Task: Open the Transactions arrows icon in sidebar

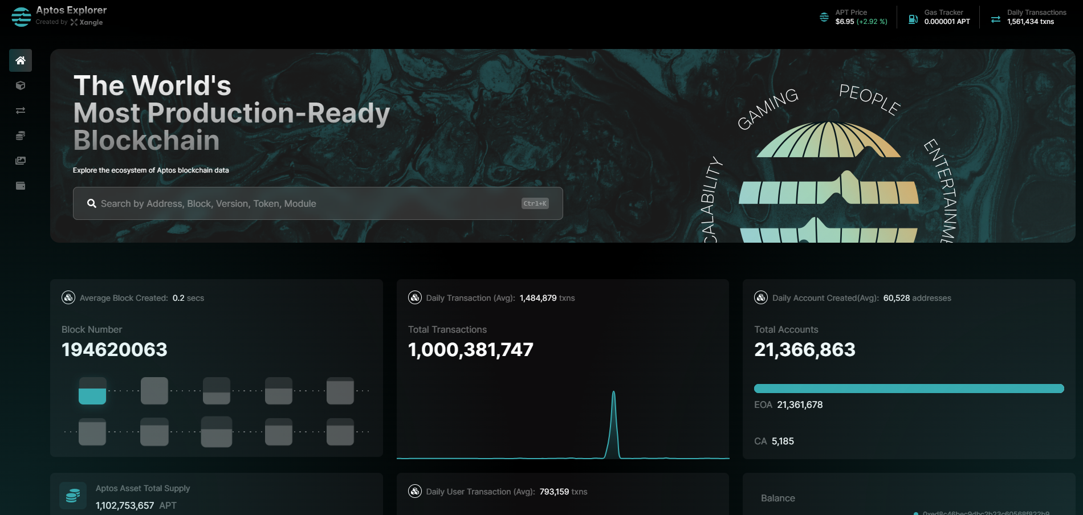Action: point(21,111)
